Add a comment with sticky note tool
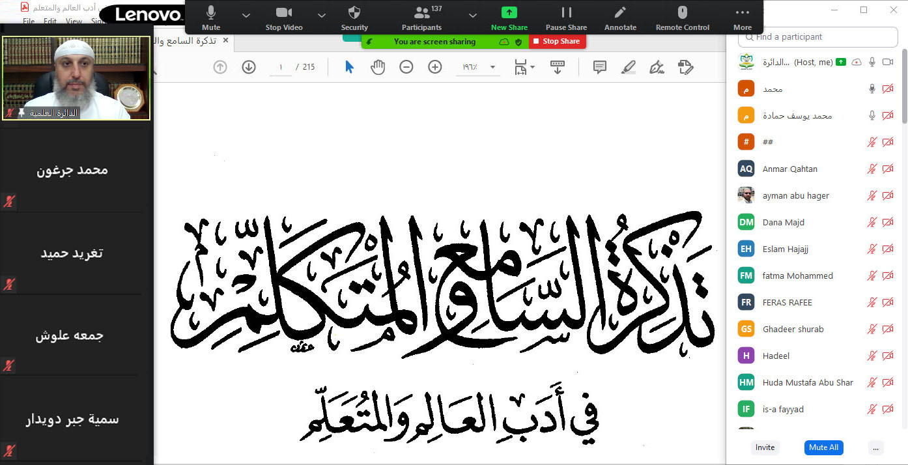 (600, 67)
